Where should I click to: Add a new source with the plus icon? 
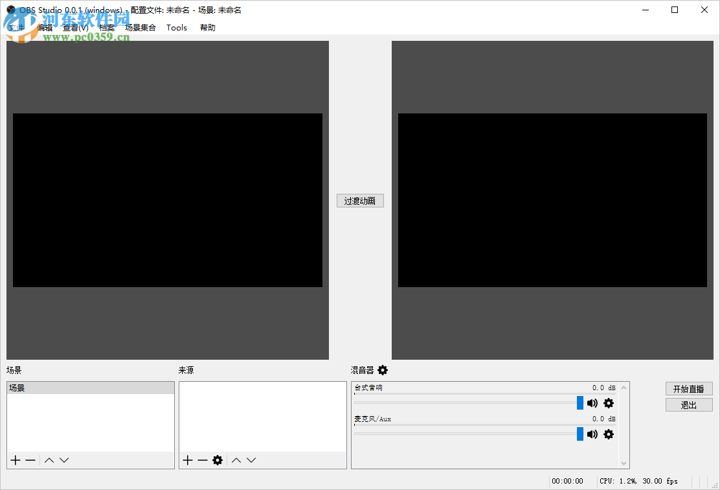(x=188, y=460)
